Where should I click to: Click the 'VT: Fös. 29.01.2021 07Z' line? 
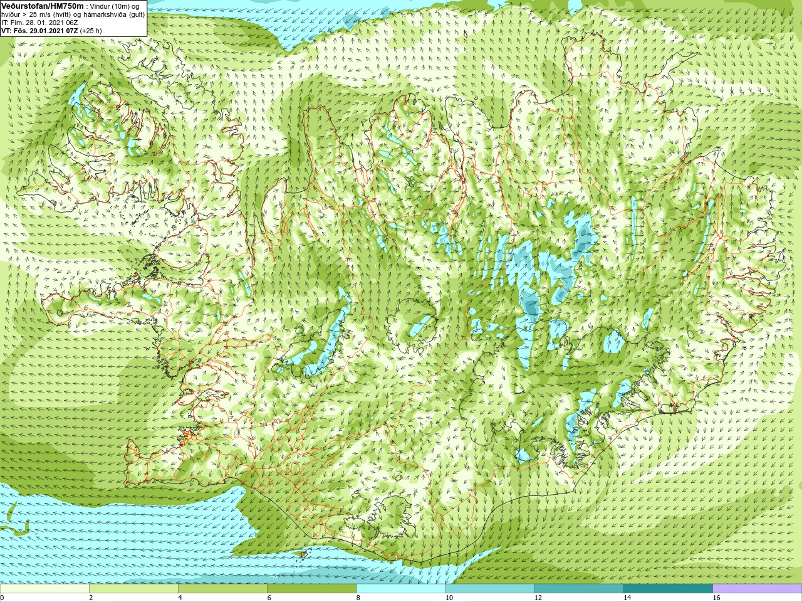39,31
